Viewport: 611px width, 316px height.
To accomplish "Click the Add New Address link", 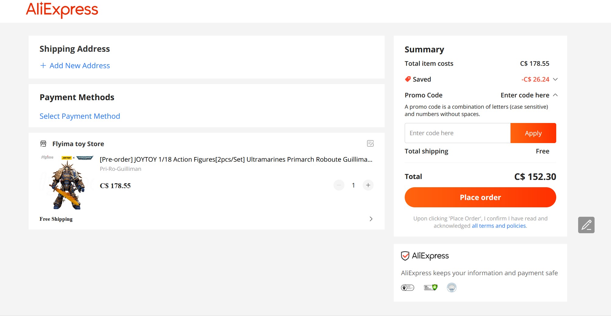I will click(x=80, y=65).
